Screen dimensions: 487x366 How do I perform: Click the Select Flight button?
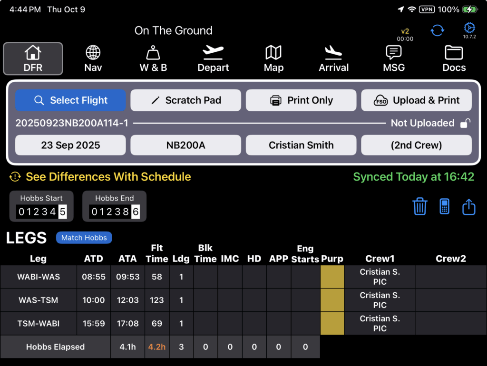pos(70,100)
